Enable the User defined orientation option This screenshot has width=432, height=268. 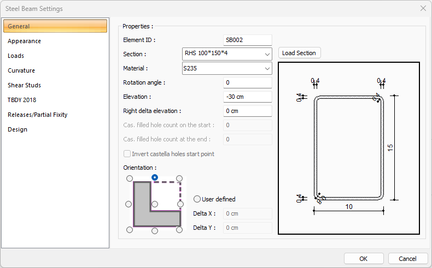(197, 199)
